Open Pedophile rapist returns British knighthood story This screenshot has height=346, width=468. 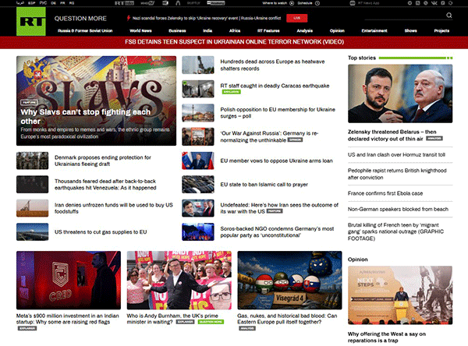click(397, 174)
